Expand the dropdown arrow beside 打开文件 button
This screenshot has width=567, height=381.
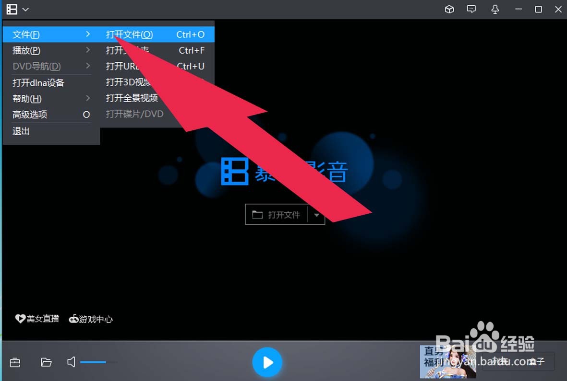[x=316, y=215]
